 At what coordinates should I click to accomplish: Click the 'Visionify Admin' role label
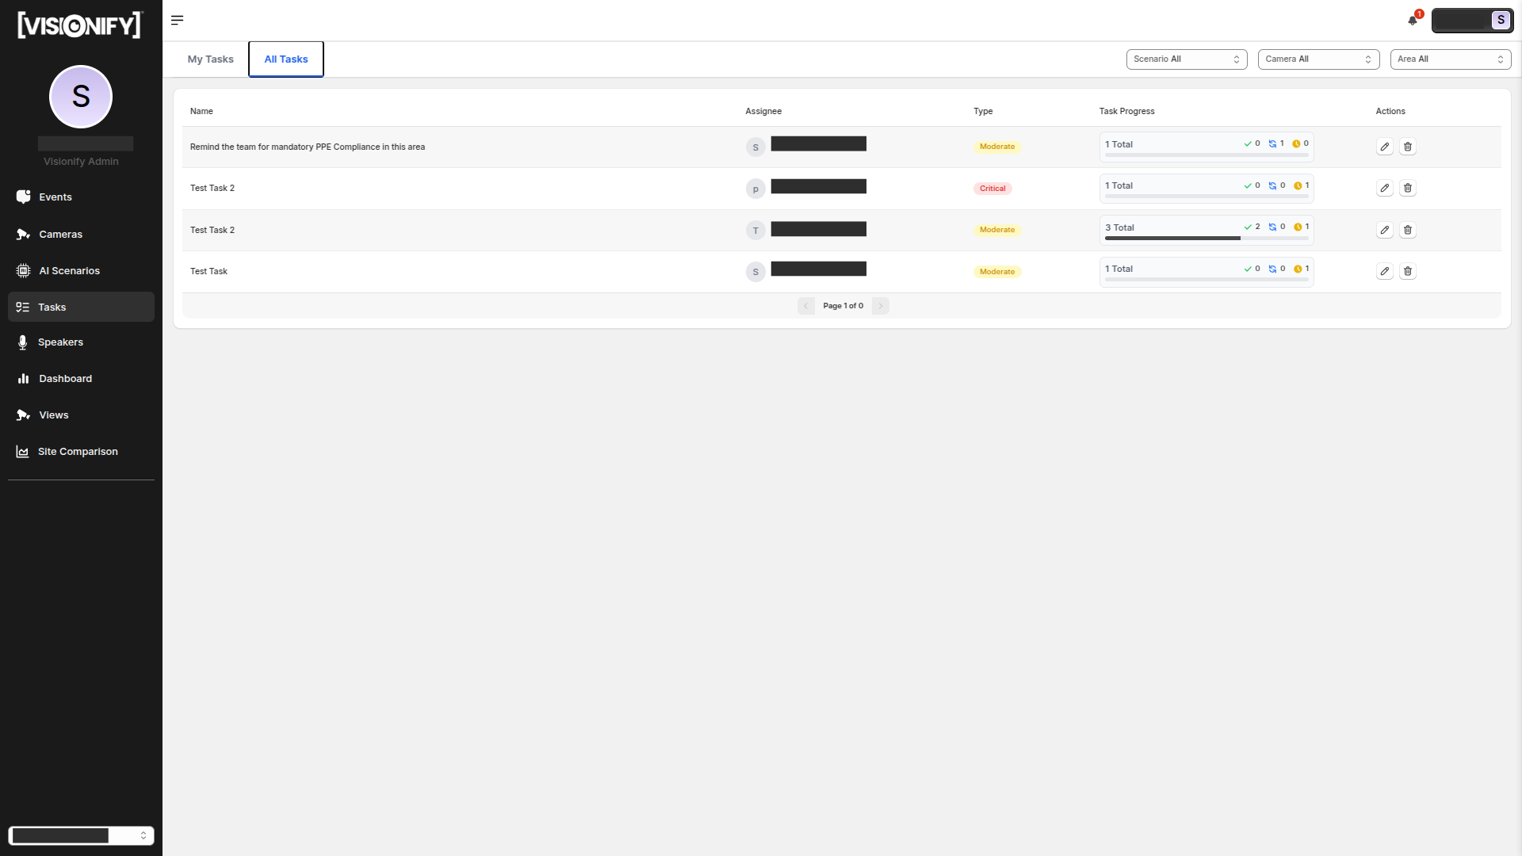(81, 162)
